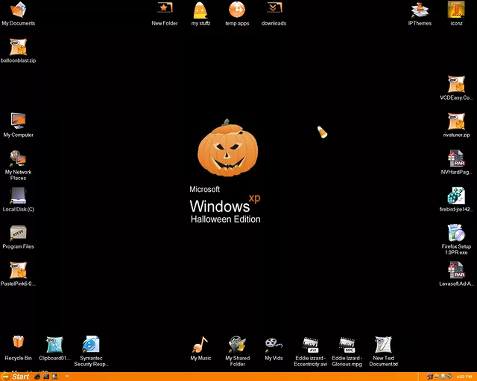Select Eddie Izzard - Glorious.mpg video file
This screenshot has width=477, height=381.
347,345
